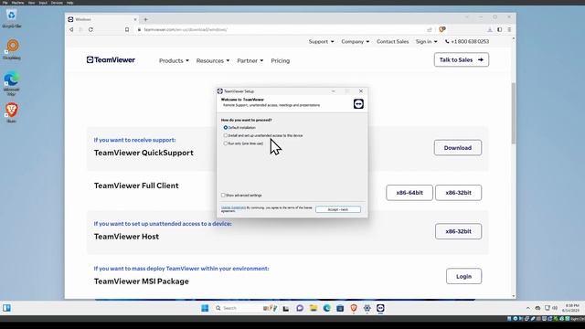
Task: Select Run only (one time use) option
Action: pyautogui.click(x=226, y=143)
